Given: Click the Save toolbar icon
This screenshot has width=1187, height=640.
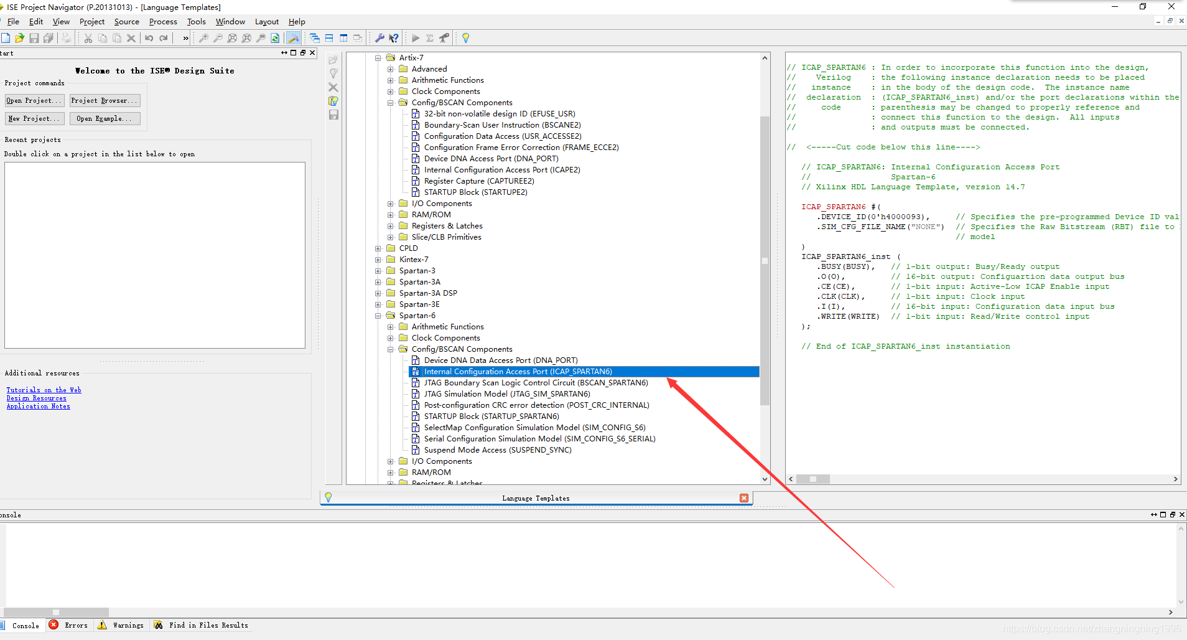Looking at the screenshot, I should [34, 38].
